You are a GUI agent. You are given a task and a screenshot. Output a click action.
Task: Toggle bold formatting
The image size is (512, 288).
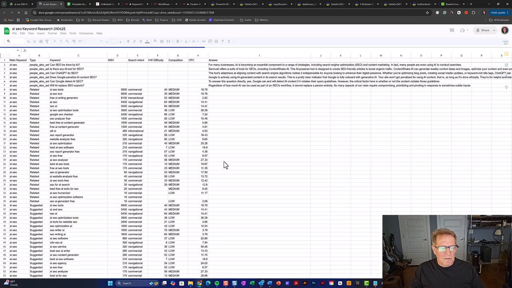coord(128,41)
